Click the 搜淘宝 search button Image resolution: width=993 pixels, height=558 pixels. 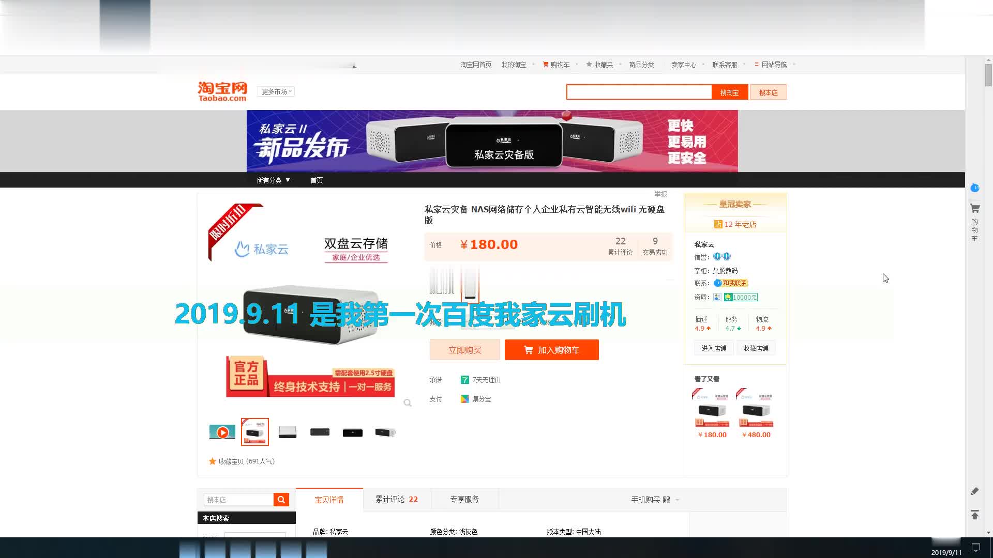(x=729, y=92)
